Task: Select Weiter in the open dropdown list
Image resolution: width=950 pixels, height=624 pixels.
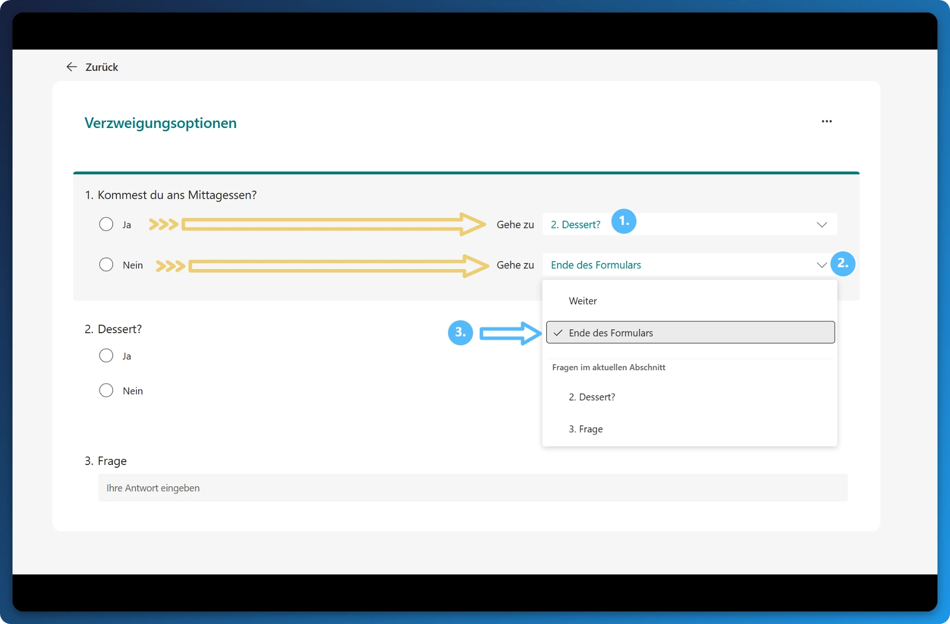Action: coord(582,301)
